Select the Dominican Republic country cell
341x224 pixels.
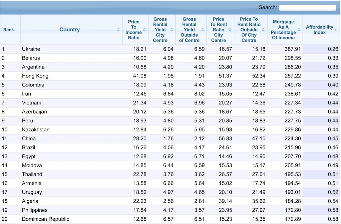click(x=71, y=219)
